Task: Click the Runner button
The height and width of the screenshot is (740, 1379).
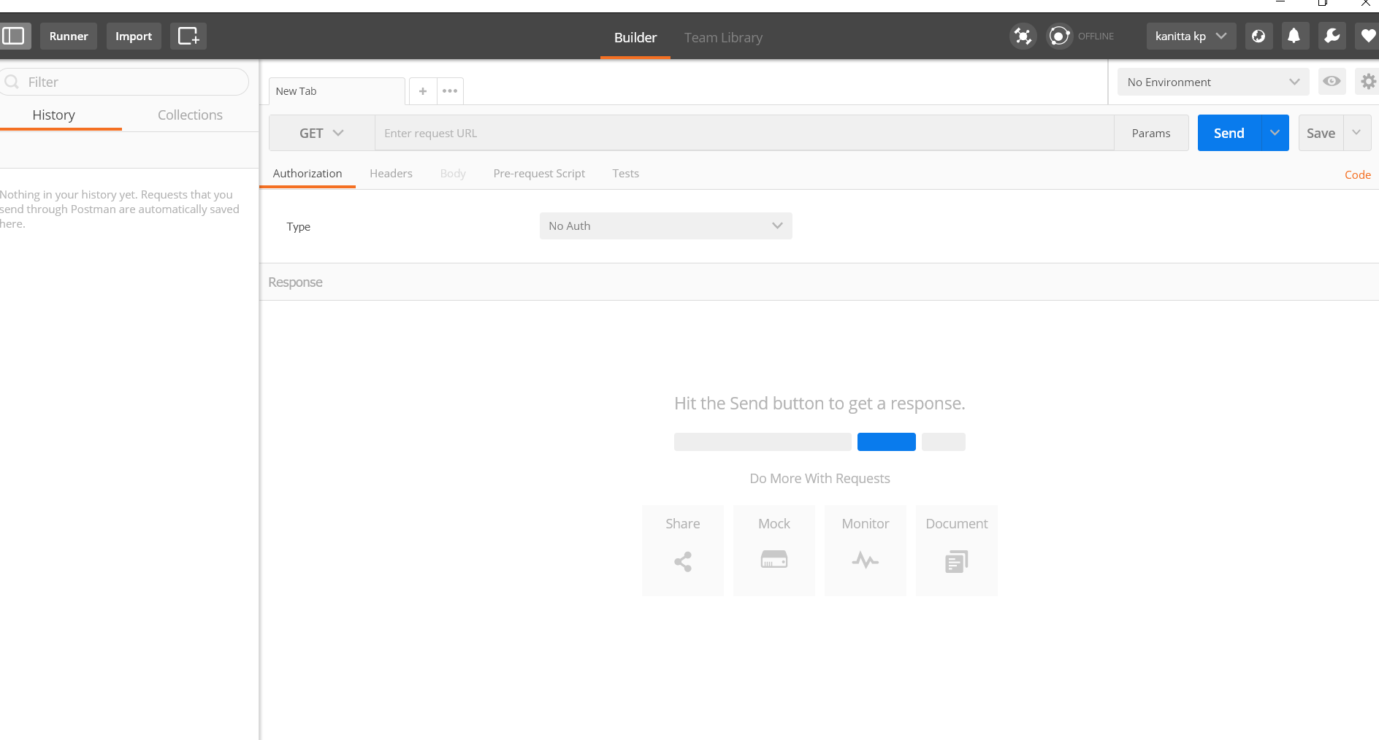Action: (x=69, y=36)
